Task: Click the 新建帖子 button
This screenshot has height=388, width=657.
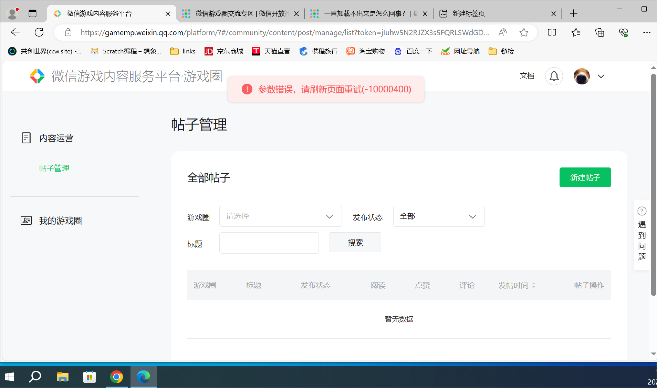Action: point(585,177)
